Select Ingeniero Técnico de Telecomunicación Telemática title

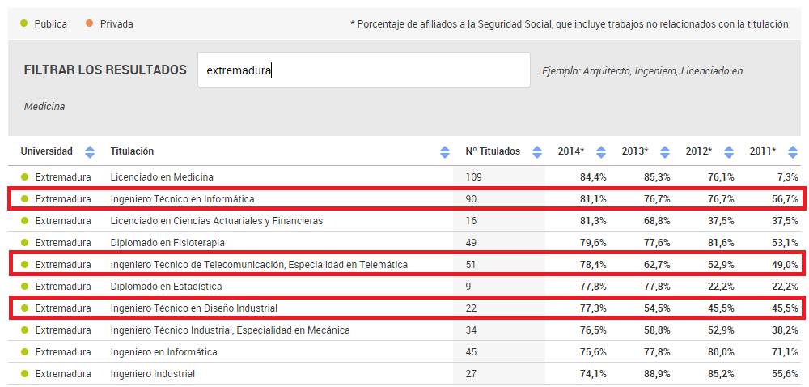(259, 264)
